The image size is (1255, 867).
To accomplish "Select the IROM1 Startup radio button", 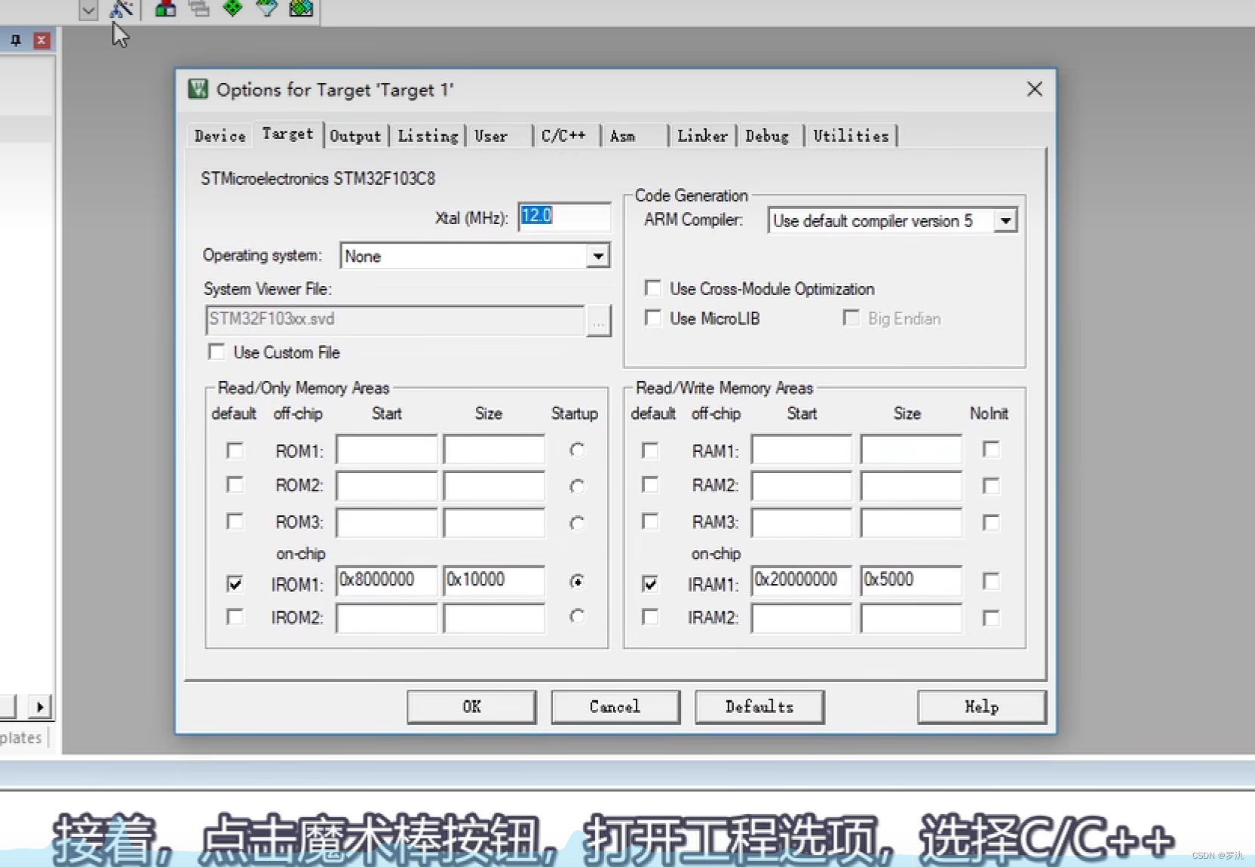I will coord(577,581).
